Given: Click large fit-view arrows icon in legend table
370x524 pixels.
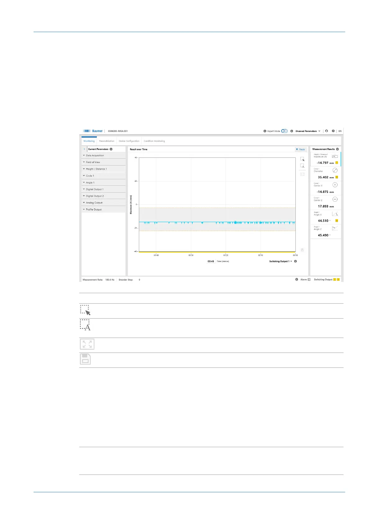Looking at the screenshot, I should pyautogui.click(x=87, y=344).
